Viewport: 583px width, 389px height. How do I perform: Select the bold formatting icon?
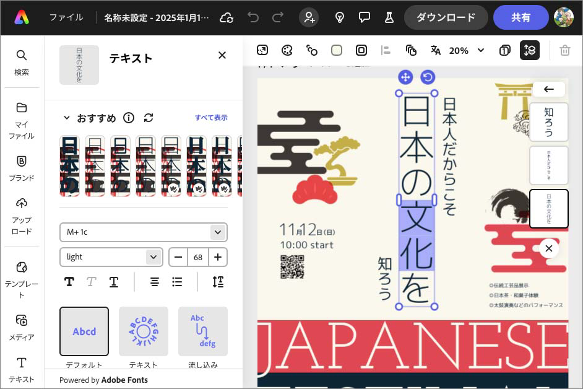tap(69, 281)
